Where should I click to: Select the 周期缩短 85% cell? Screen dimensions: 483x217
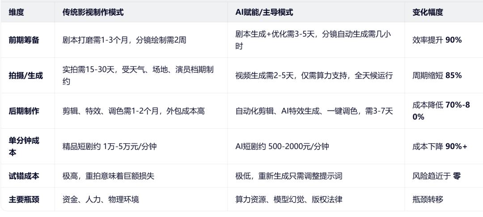tap(437, 76)
